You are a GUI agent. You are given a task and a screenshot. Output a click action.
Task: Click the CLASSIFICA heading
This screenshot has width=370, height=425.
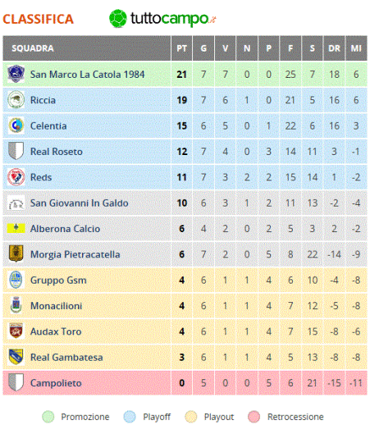tap(39, 19)
